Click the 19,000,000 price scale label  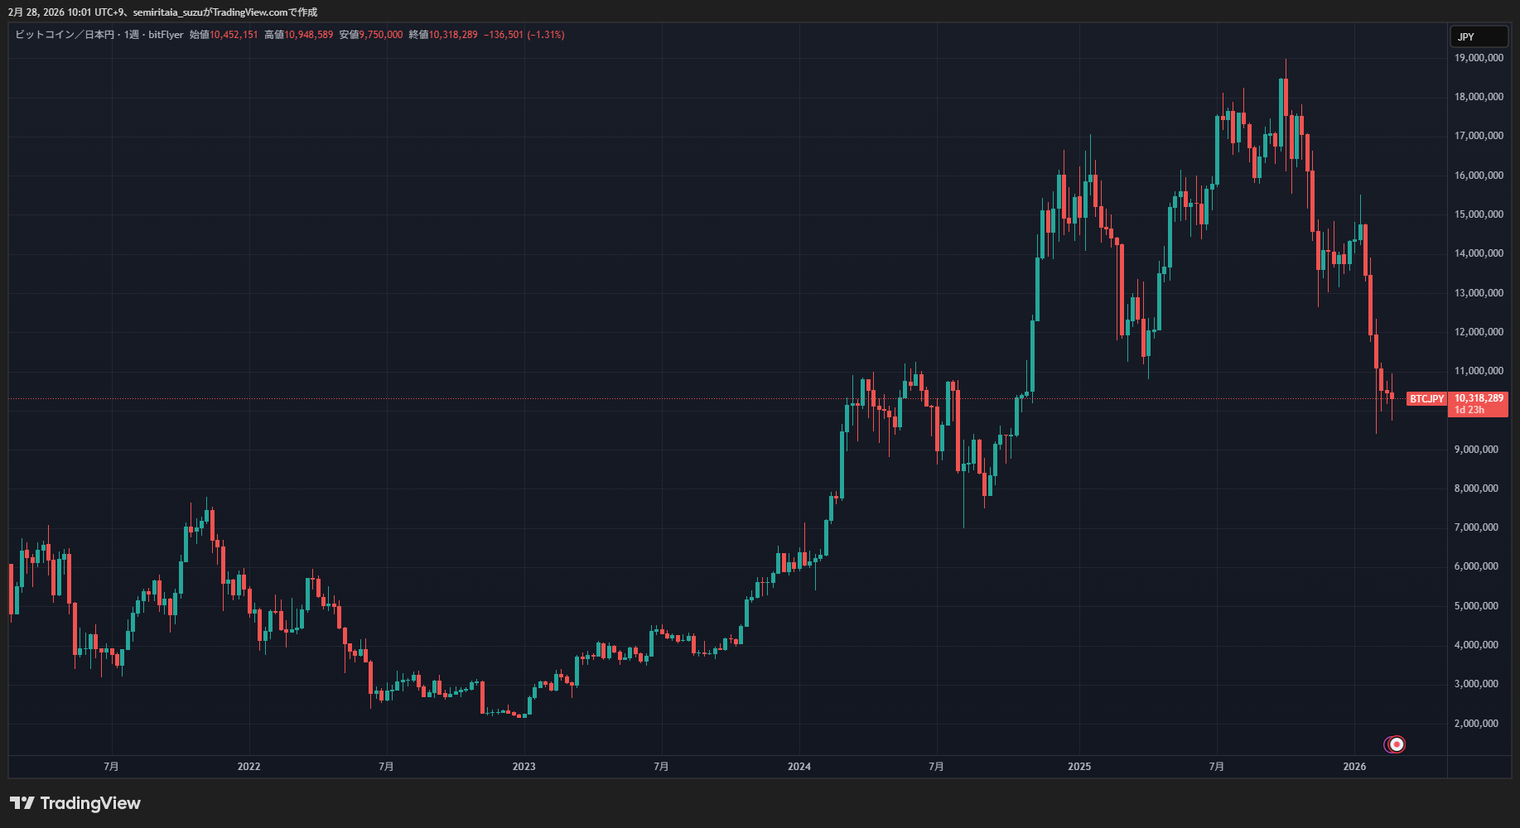click(x=1479, y=58)
